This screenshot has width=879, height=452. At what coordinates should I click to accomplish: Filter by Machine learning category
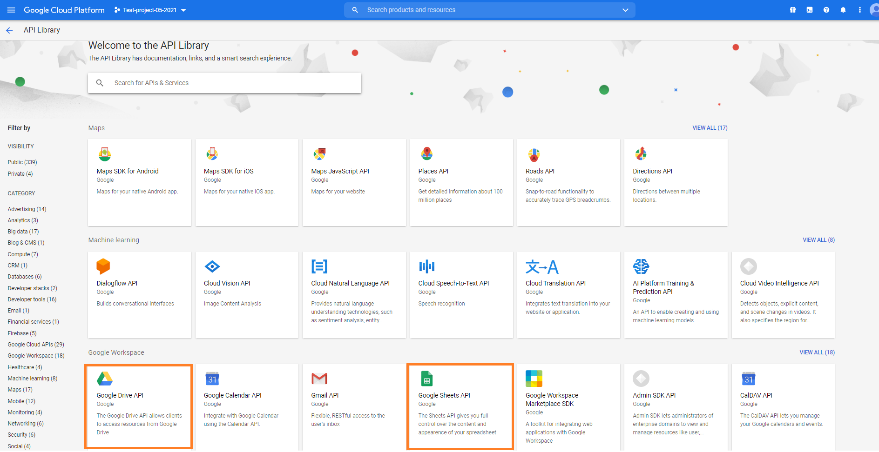pyautogui.click(x=32, y=379)
